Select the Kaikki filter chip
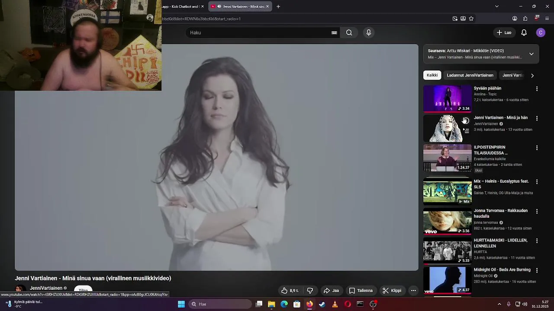The image size is (554, 311). pyautogui.click(x=432, y=75)
